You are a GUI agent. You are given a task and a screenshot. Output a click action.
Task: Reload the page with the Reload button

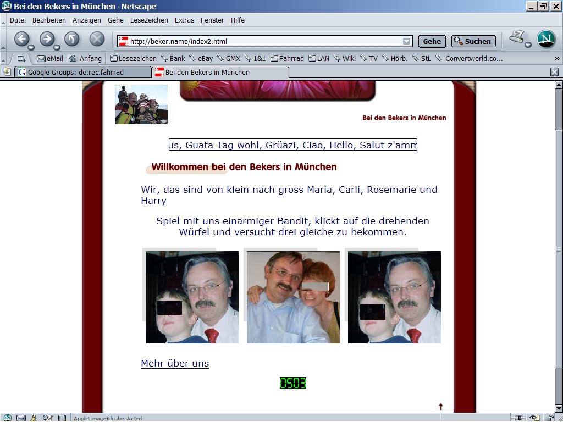click(72, 39)
